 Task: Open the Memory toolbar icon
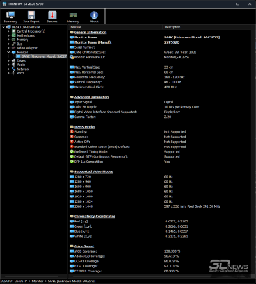tap(73, 15)
